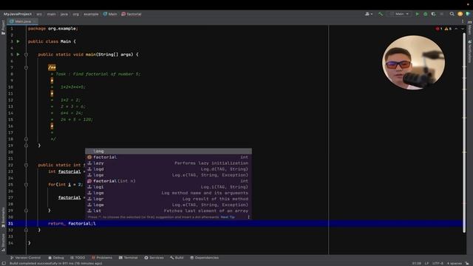Open the Main run configuration dropdown

click(399, 14)
